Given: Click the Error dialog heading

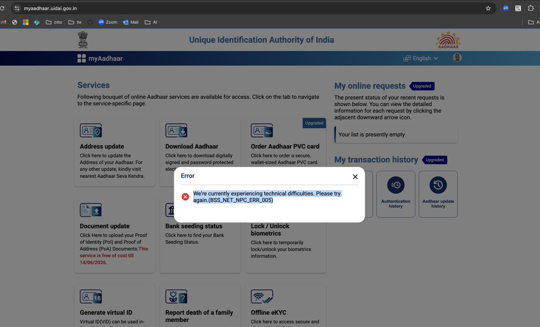Looking at the screenshot, I should click(188, 175).
